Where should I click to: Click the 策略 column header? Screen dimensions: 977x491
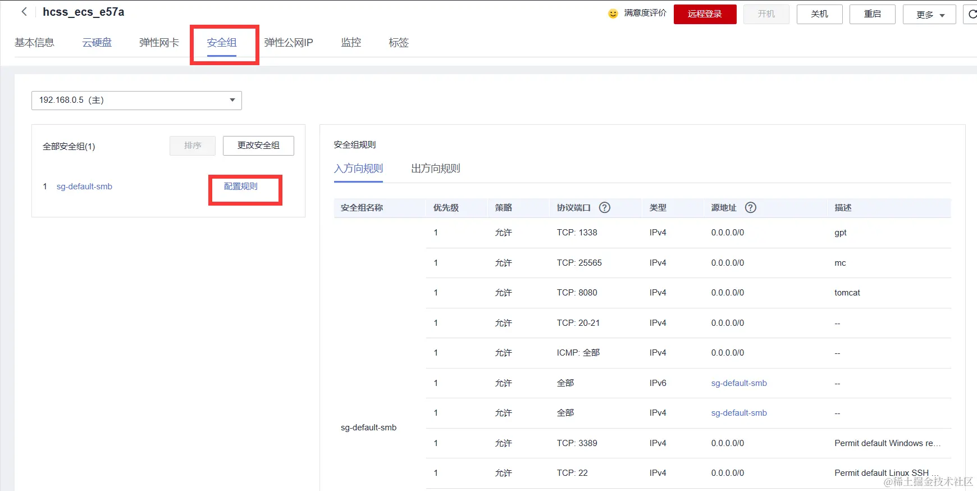tap(504, 208)
